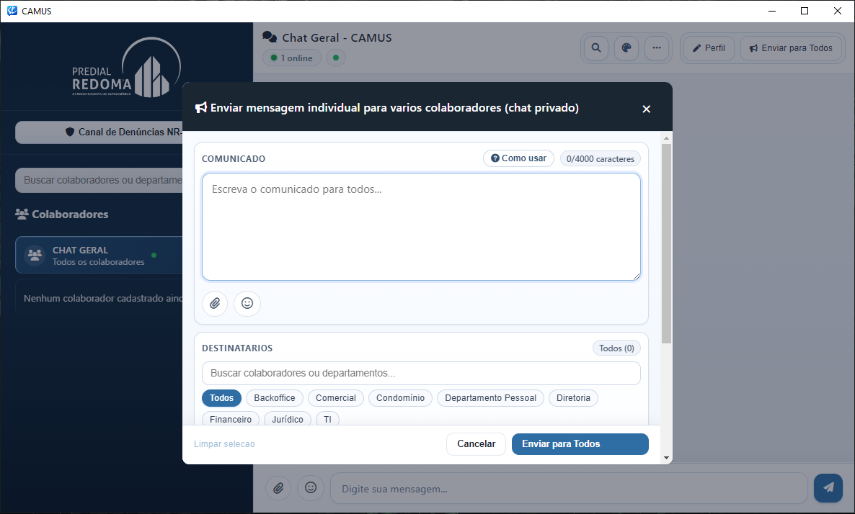Open the theme palette icon in chat header

click(x=626, y=48)
